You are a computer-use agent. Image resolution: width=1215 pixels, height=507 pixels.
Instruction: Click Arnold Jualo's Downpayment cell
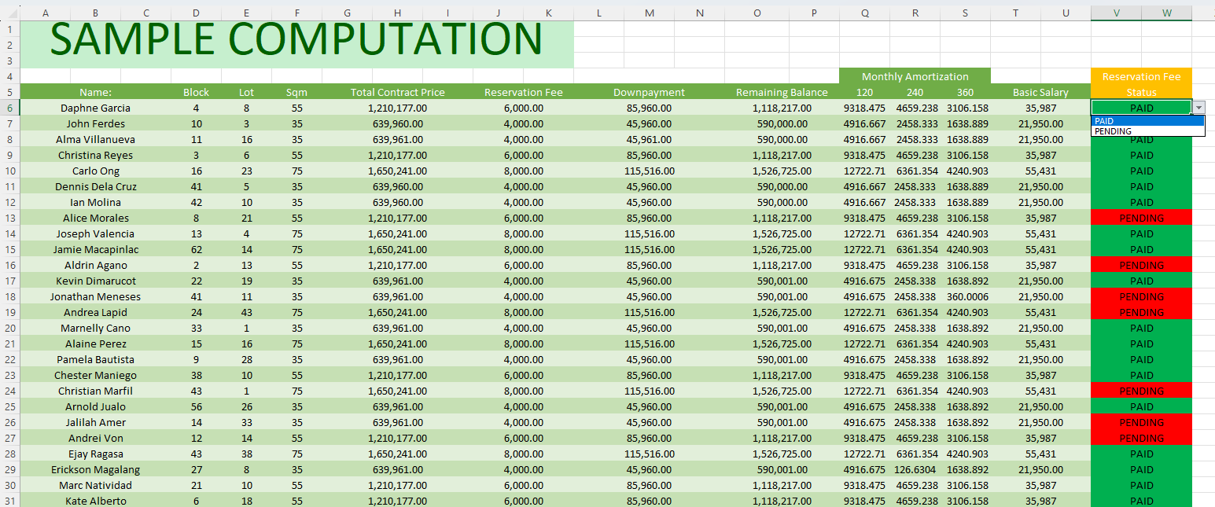pos(649,406)
